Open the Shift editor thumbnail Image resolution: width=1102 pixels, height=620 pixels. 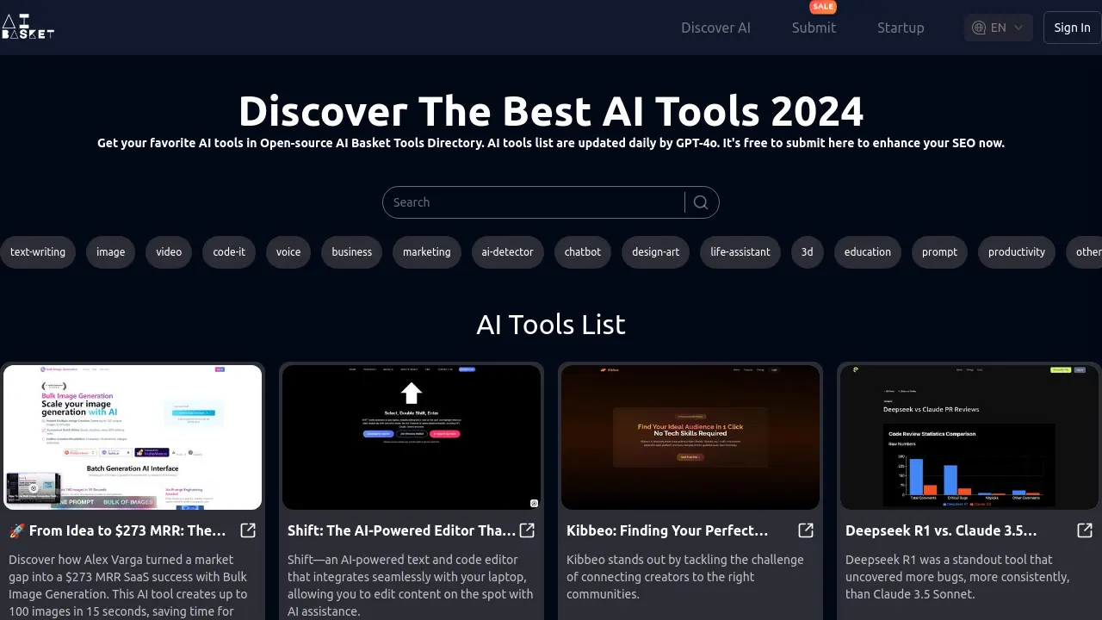[x=412, y=437]
